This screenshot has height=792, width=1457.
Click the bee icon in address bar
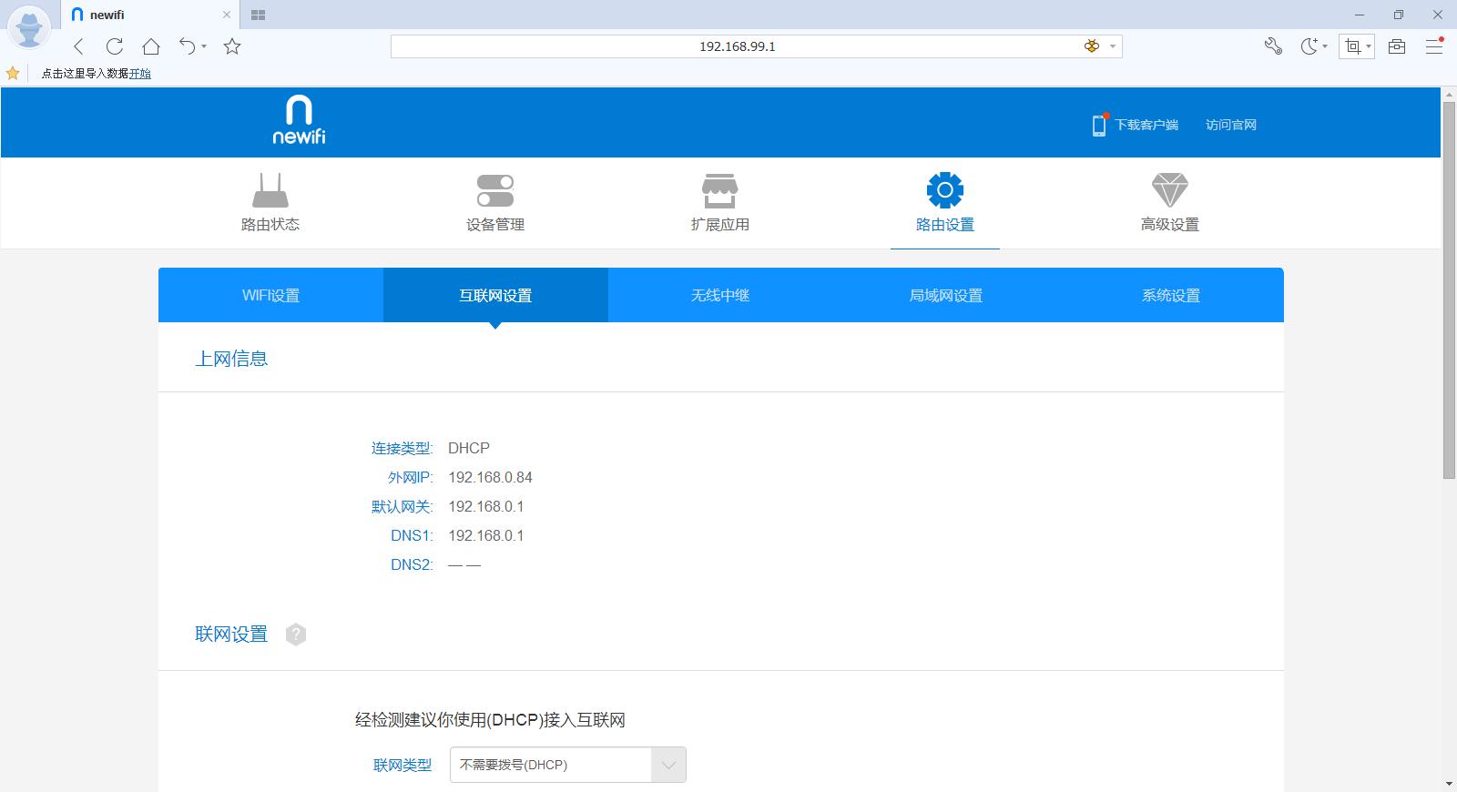click(1091, 46)
